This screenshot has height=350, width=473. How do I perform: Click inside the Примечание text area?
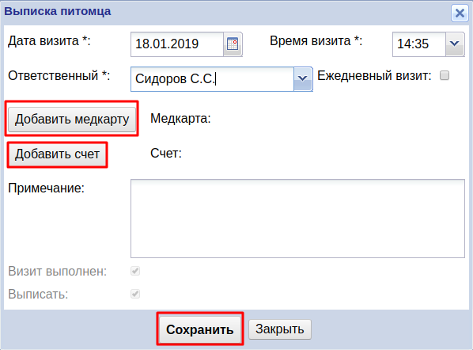pyautogui.click(x=297, y=219)
